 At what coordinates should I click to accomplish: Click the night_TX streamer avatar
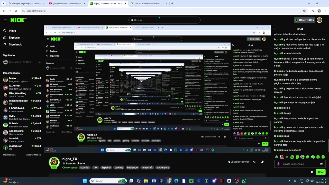pyautogui.click(x=54, y=162)
